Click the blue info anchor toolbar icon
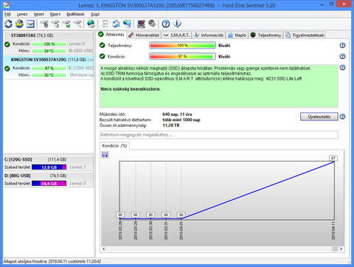The width and height of the screenshot is (354, 267). click(x=177, y=24)
